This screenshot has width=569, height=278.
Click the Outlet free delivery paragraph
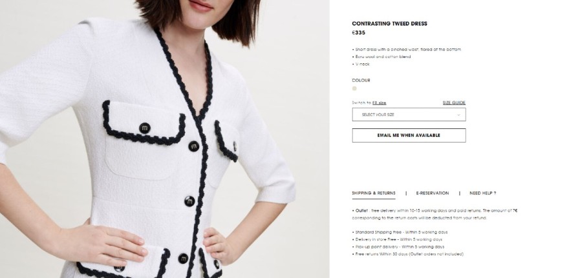pyautogui.click(x=435, y=214)
